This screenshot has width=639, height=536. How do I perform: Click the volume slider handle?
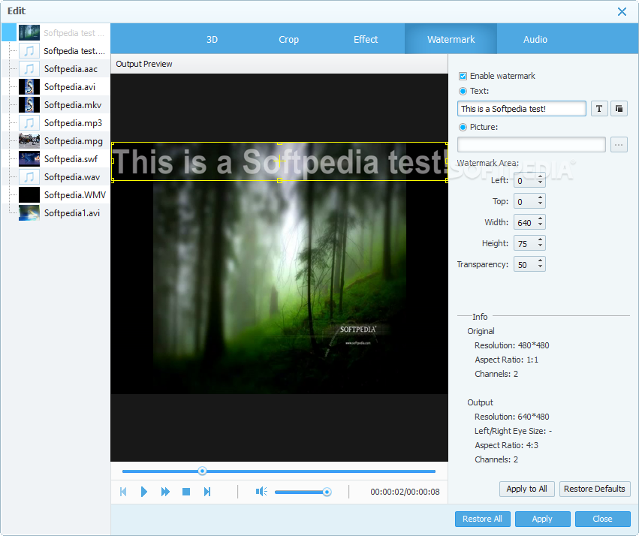[x=327, y=492]
